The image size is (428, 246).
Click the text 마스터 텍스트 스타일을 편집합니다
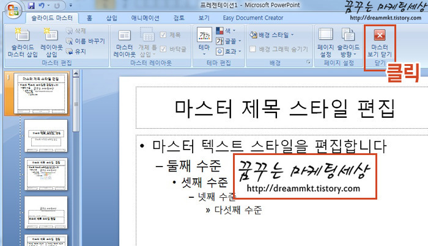tap(269, 146)
